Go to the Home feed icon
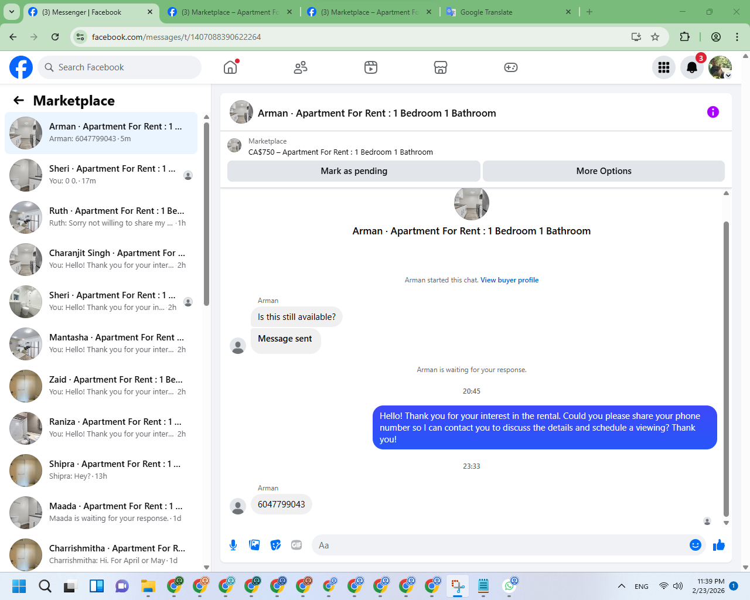This screenshot has height=600, width=750. 230,67
